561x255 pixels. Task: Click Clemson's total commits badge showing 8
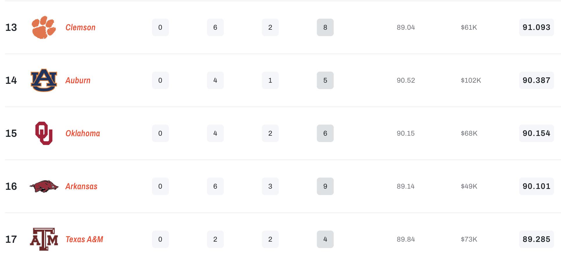pyautogui.click(x=325, y=27)
